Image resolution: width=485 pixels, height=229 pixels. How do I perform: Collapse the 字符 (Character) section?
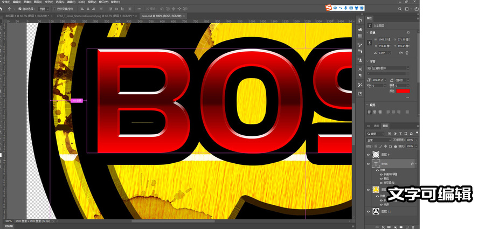[368, 61]
